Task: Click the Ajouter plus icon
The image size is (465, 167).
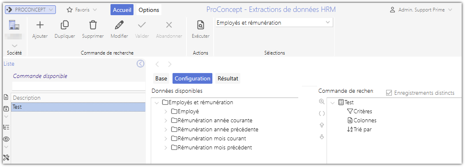Action: (40, 25)
